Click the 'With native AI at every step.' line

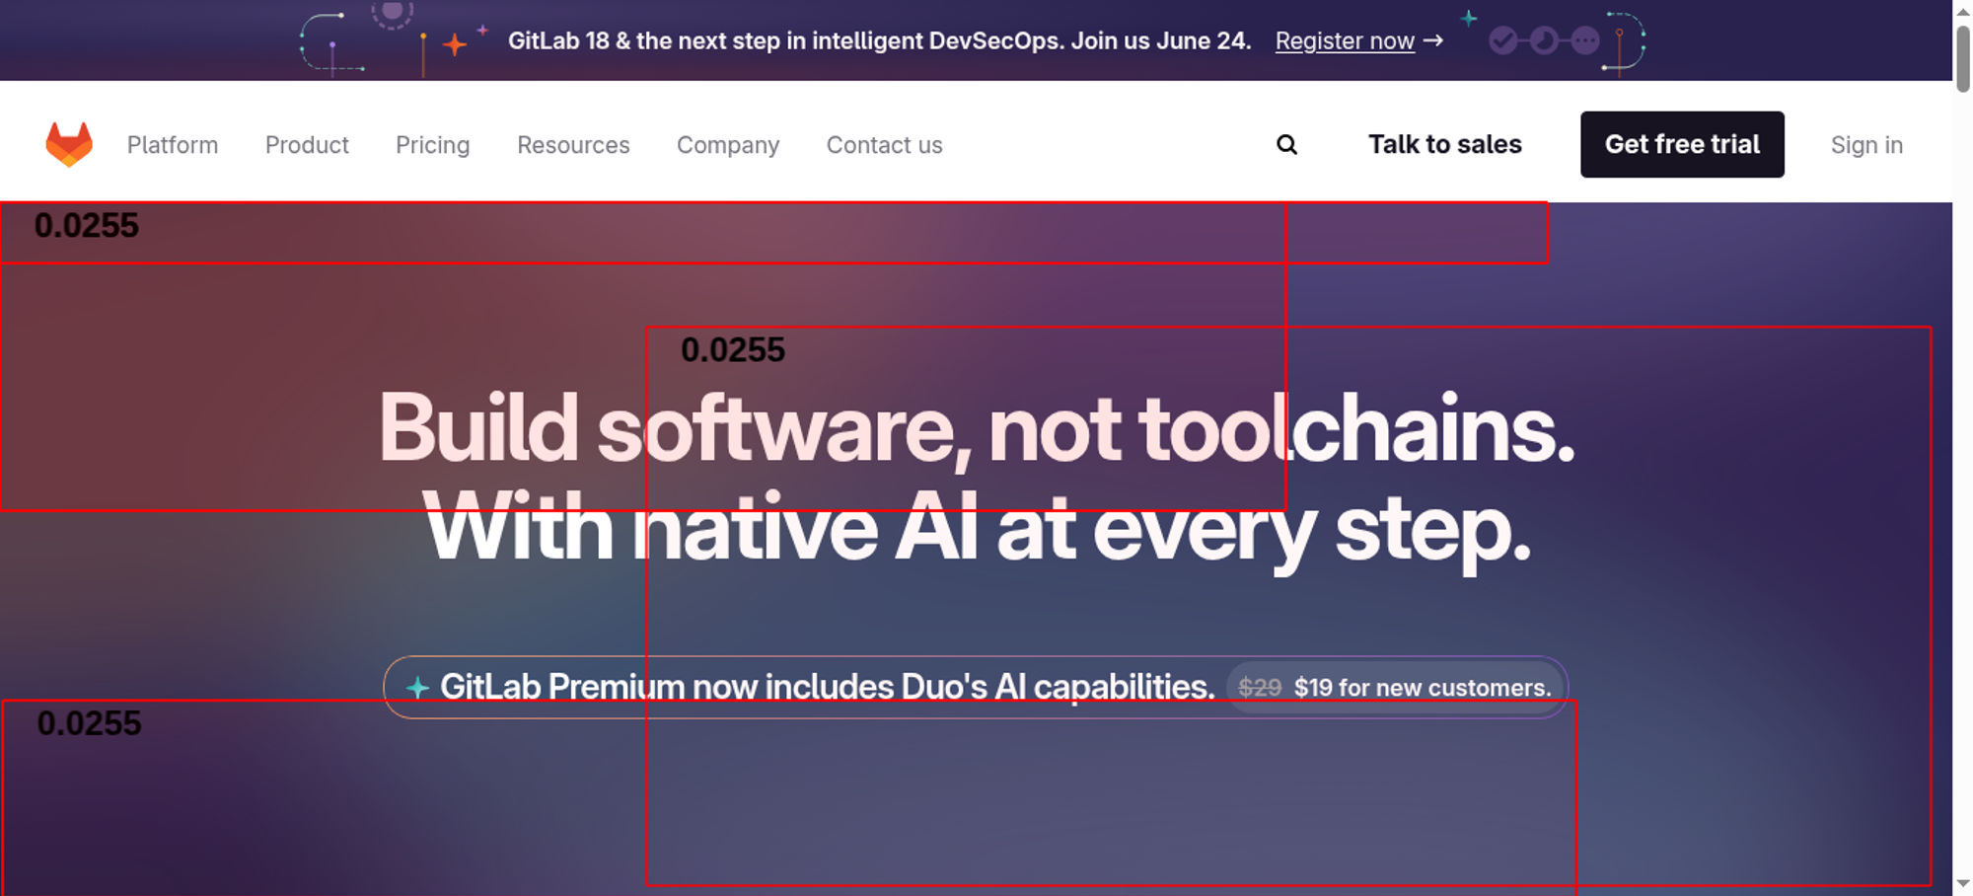(977, 529)
